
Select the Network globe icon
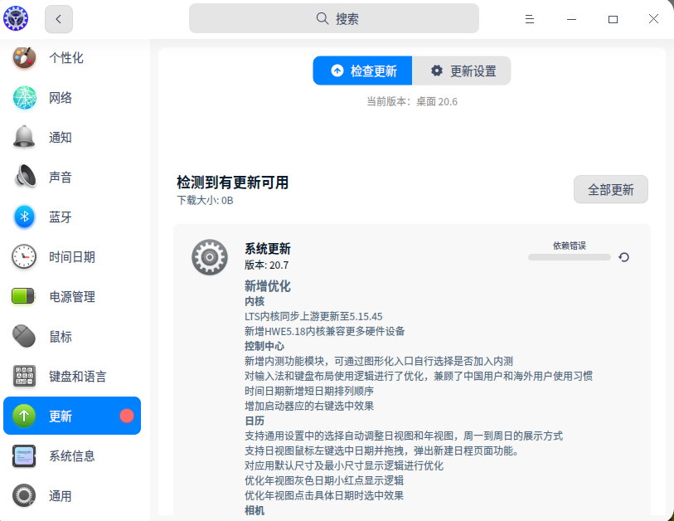coord(24,97)
